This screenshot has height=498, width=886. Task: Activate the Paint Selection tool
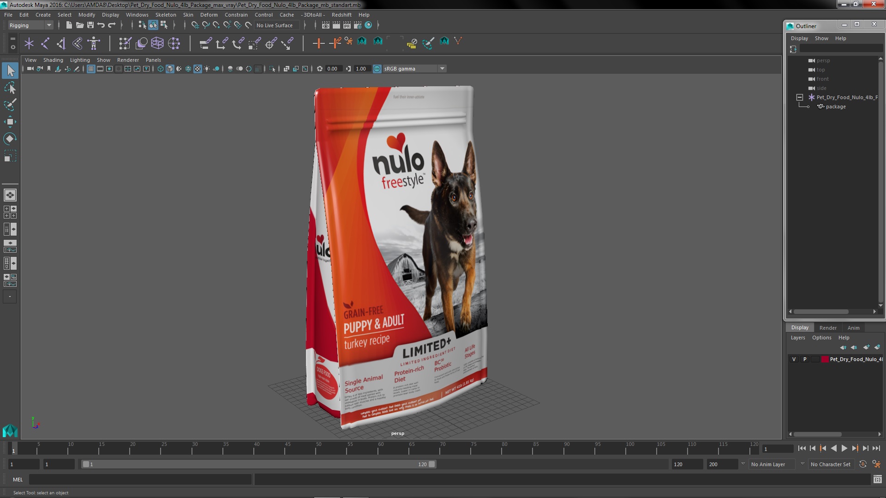[10, 105]
